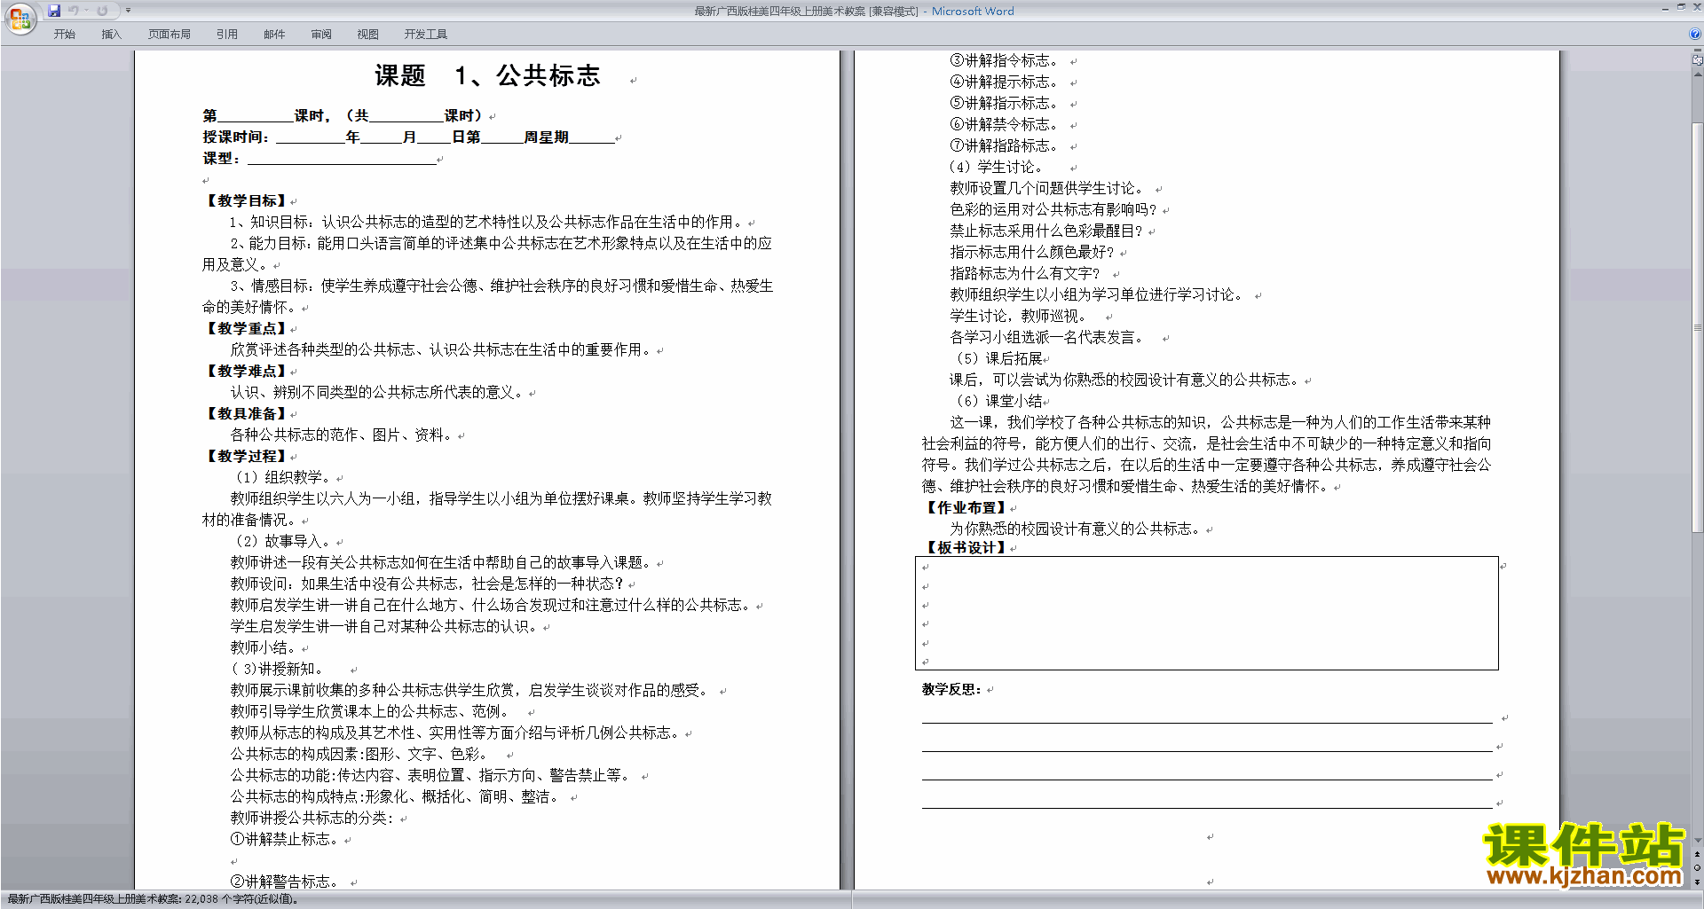Open the 邮件 ribbon tab
The height and width of the screenshot is (909, 1704).
point(274,35)
